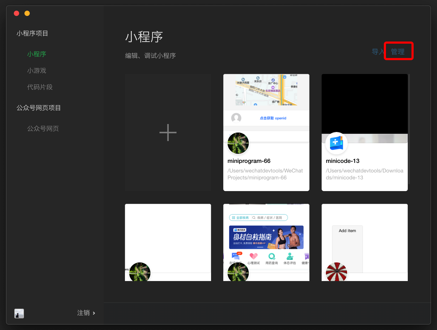The image size is (437, 330).
Task: Click 注销 to log out
Action: 83,313
